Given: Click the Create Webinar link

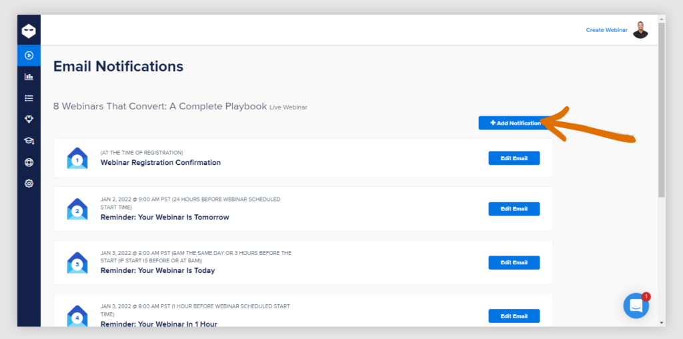Looking at the screenshot, I should [x=607, y=30].
